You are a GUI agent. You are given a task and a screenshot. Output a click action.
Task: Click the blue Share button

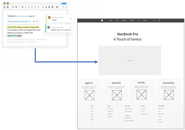pyautogui.click(x=64, y=4)
